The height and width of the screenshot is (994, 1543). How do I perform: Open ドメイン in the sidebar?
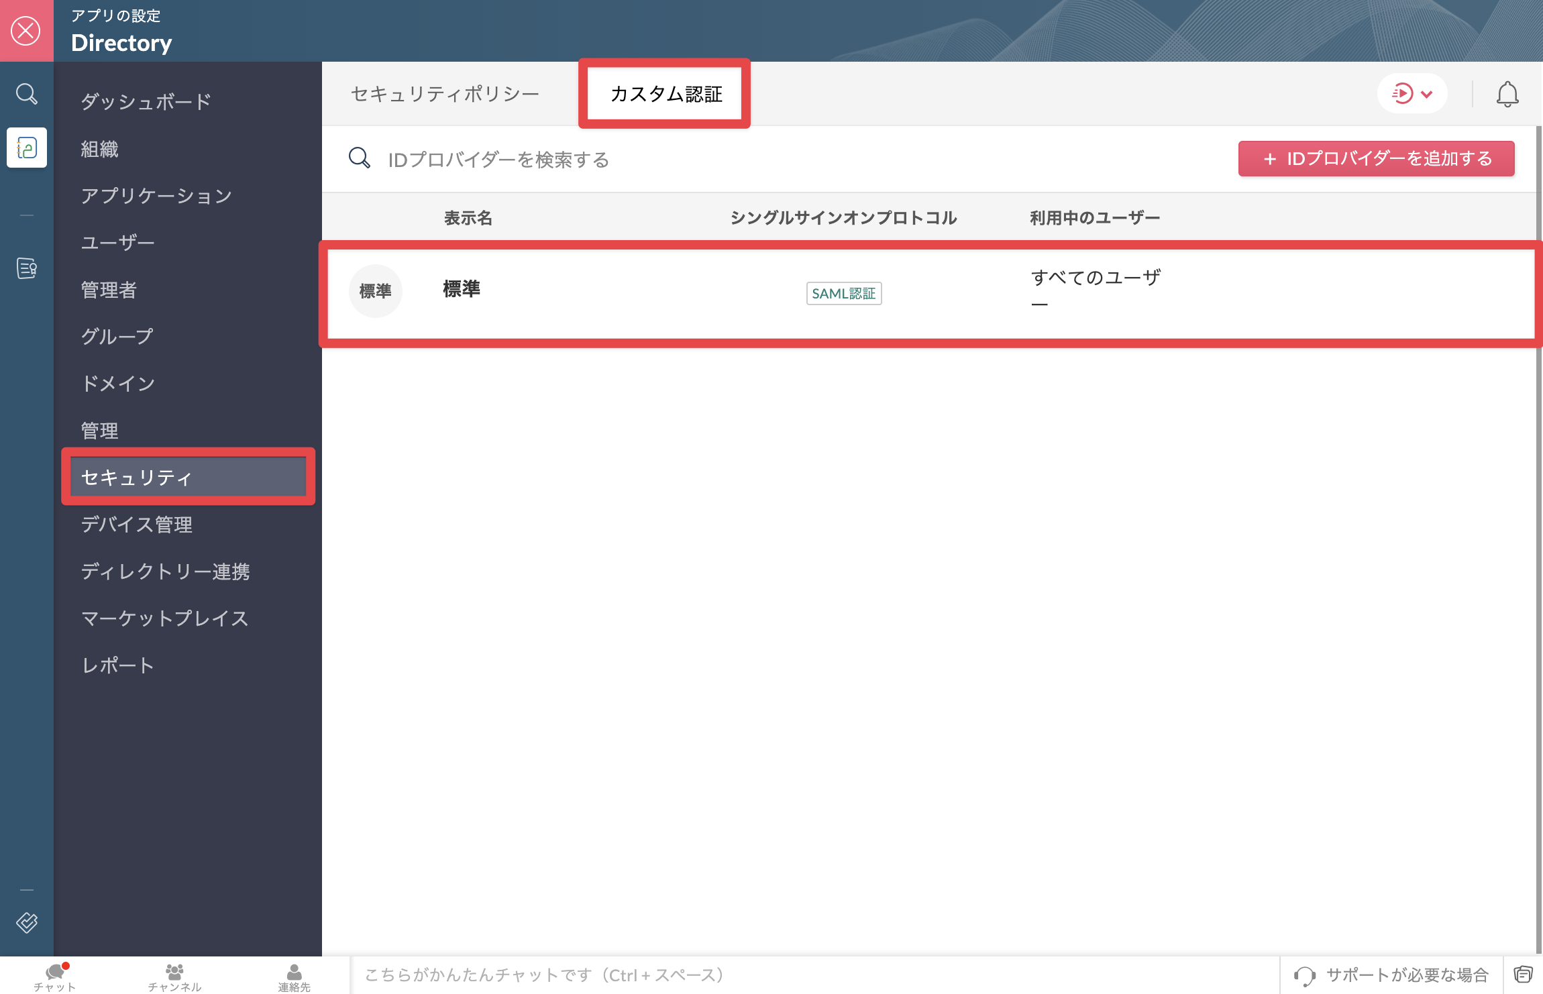point(118,384)
